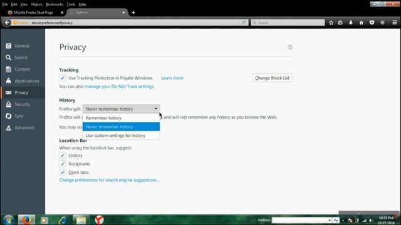401x225 pixels.
Task: Close the Options tab
Action: click(123, 12)
